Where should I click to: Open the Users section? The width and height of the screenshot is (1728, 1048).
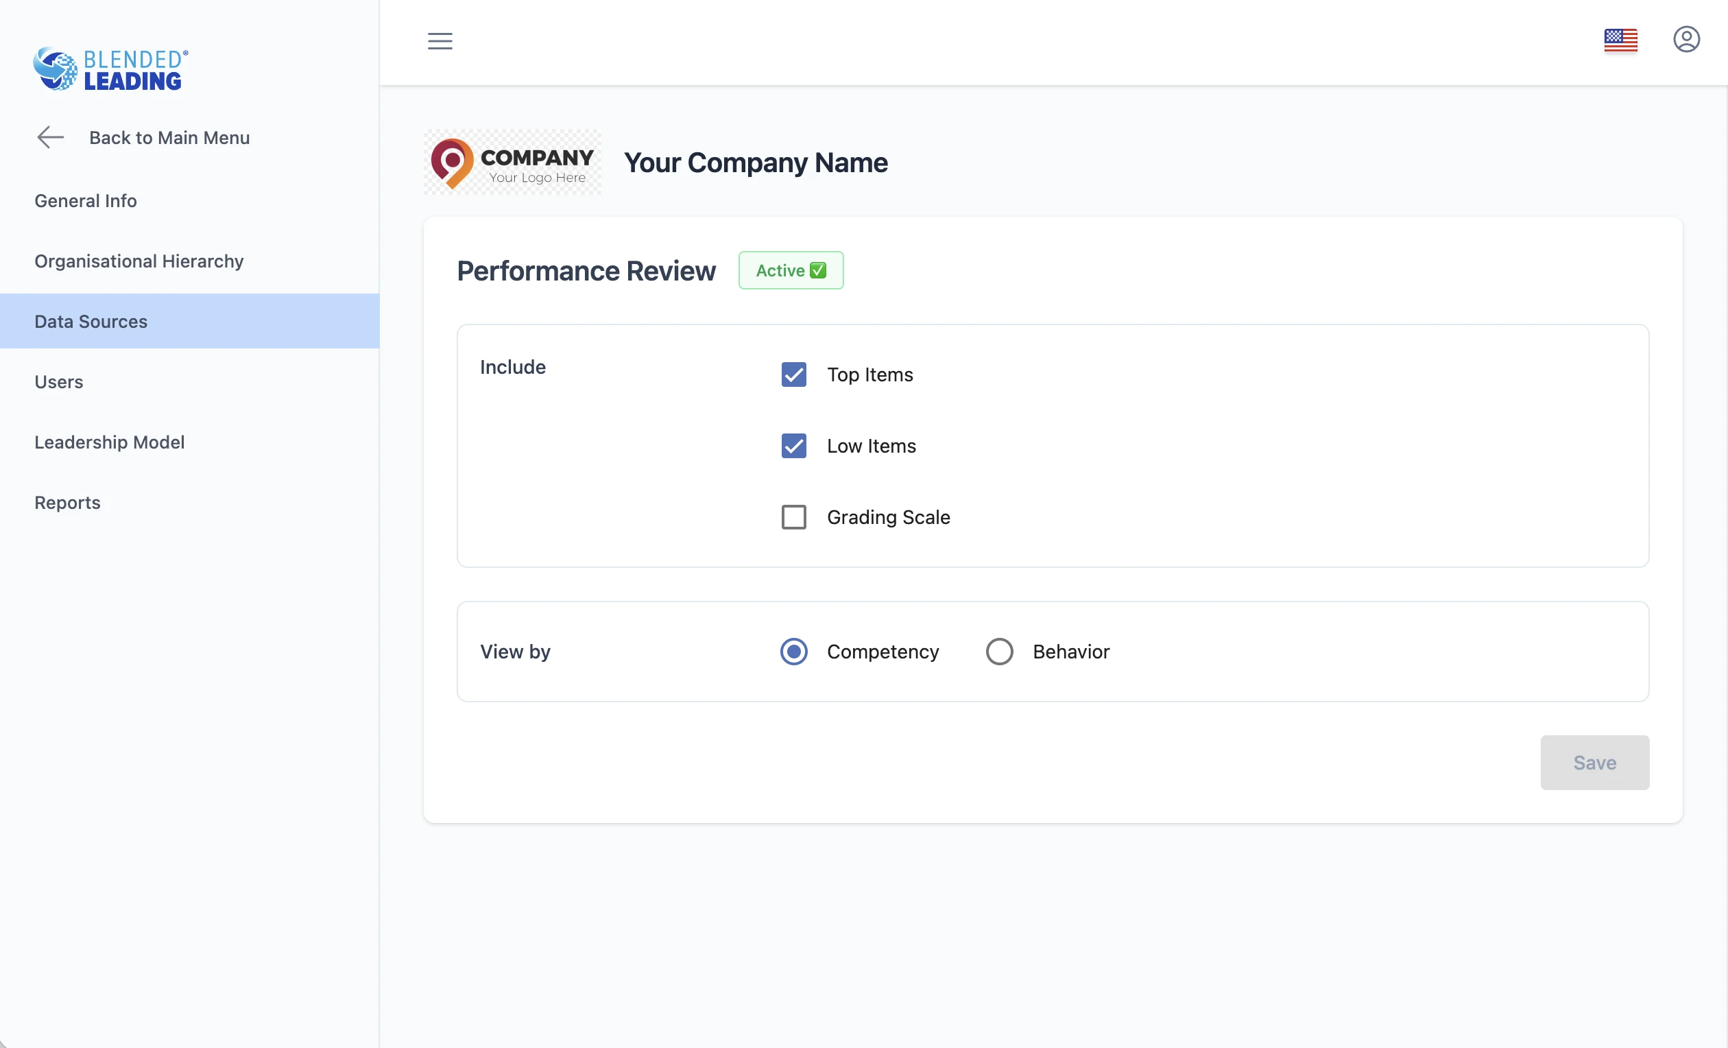[59, 381]
